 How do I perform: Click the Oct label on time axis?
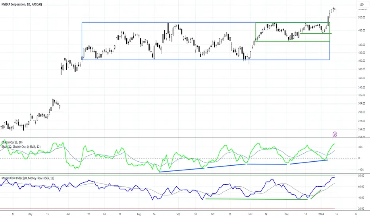tap(213, 214)
